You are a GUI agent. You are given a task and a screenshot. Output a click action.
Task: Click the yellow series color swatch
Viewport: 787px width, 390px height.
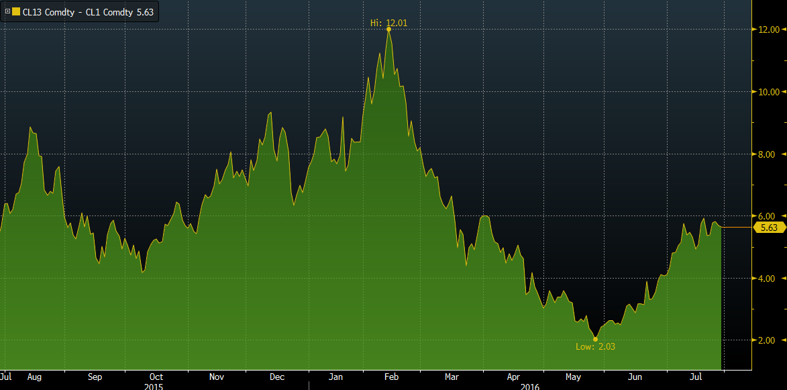point(17,11)
